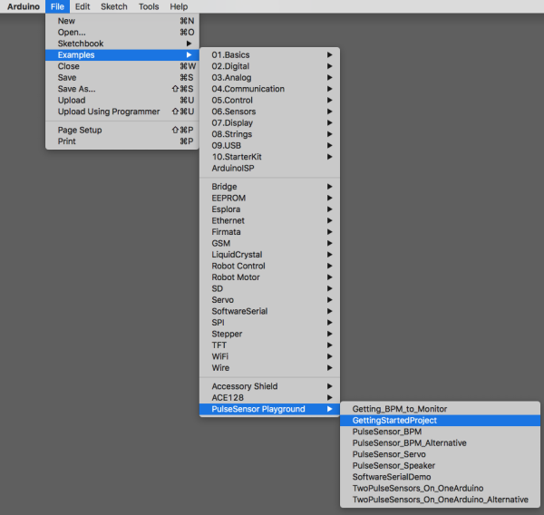
Task: Expand the SD library examples
Action: pyautogui.click(x=269, y=288)
